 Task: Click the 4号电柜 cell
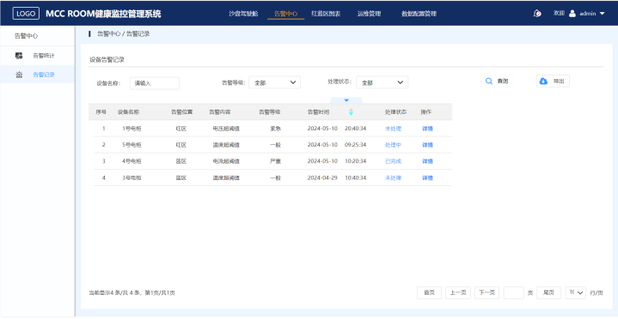point(132,161)
